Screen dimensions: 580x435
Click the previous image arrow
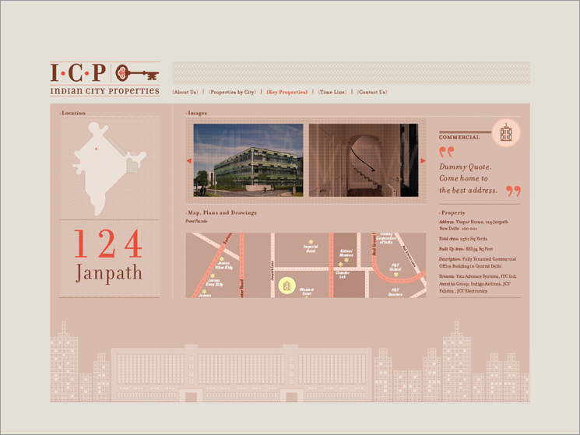(189, 161)
